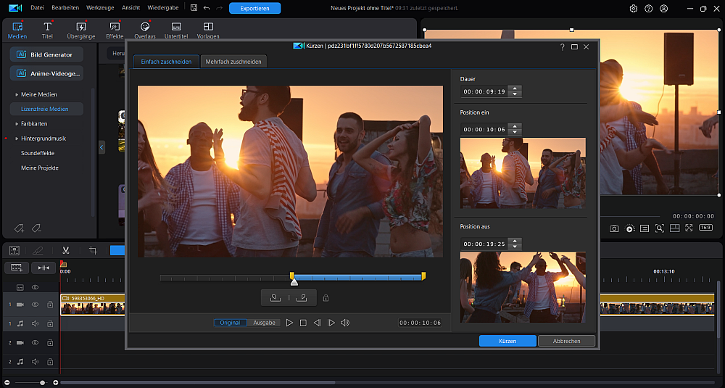Click the yellow mark-out handle on trim bar
Viewport: 725px width, 388px height.
(x=423, y=276)
